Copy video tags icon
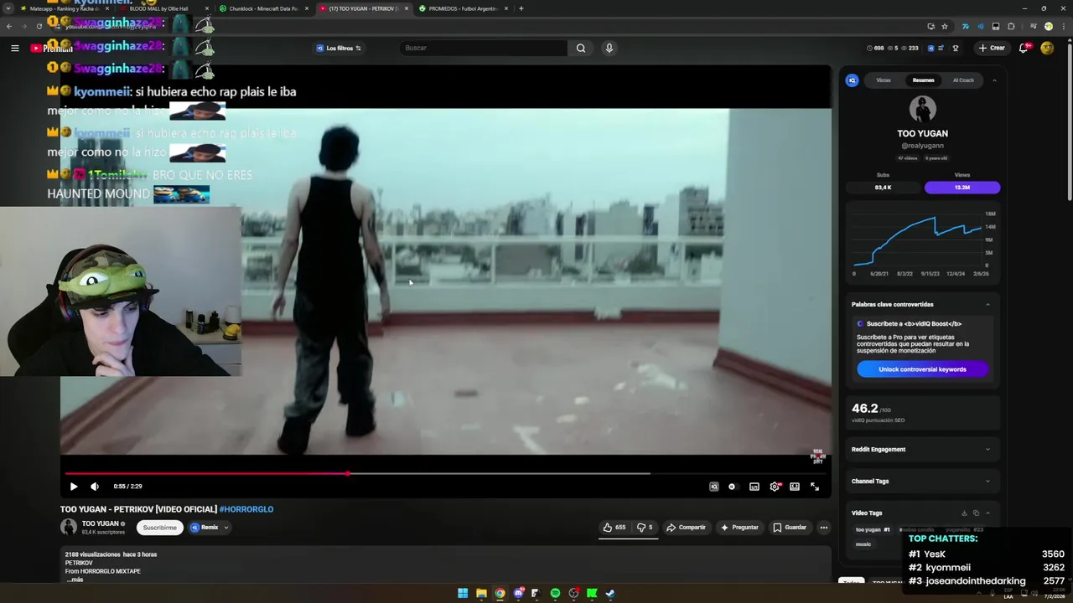The image size is (1073, 603). pyautogui.click(x=976, y=513)
